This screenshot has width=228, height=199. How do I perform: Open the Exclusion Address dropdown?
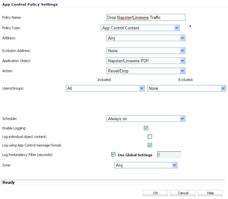coord(146,51)
